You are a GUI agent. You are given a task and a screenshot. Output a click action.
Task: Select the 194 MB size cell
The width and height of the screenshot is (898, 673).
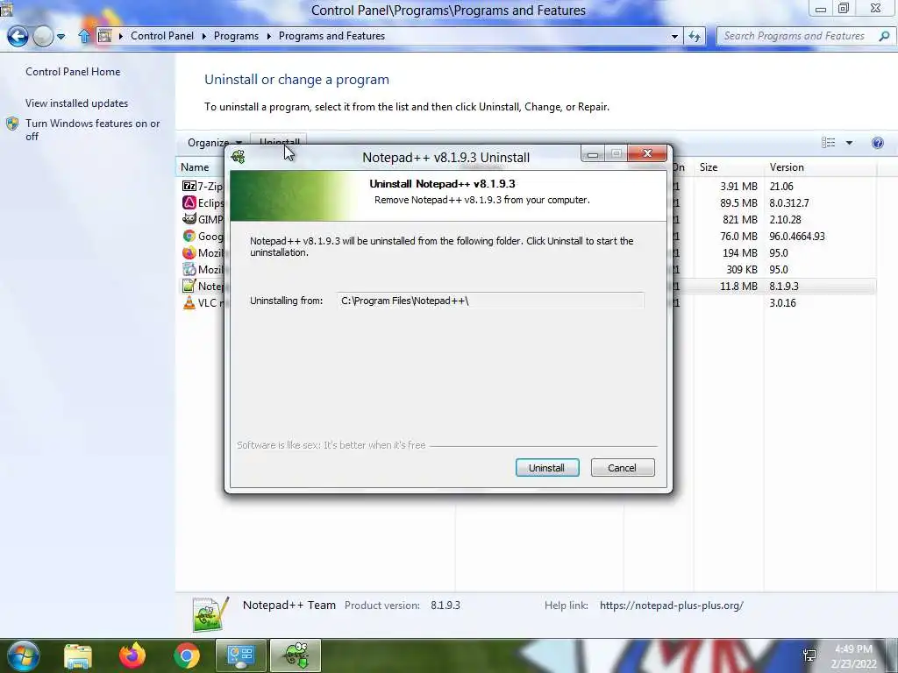(x=740, y=252)
